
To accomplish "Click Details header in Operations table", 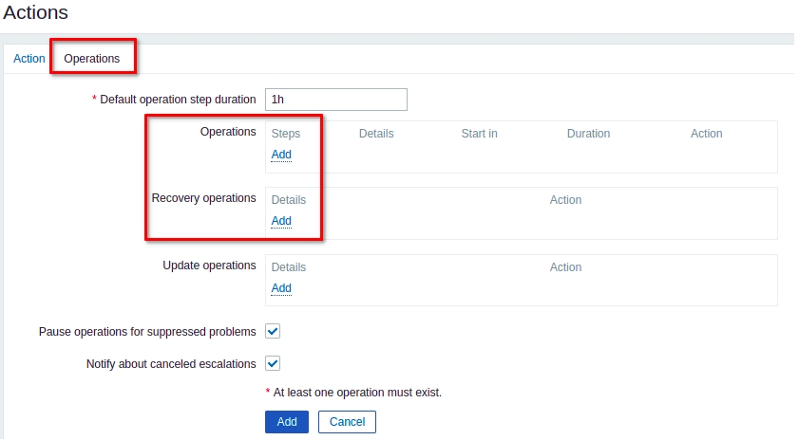I will click(x=376, y=134).
